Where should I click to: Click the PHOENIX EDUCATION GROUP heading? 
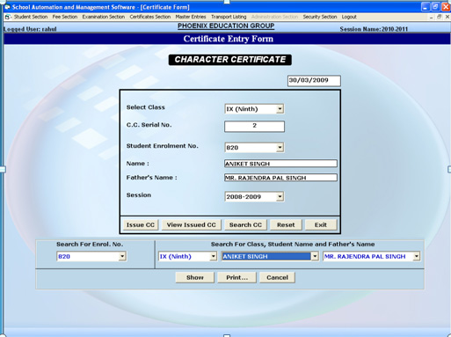coord(226,26)
